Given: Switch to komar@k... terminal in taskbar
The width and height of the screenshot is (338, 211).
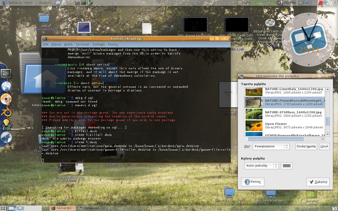Looking at the screenshot, I should pos(63,208).
